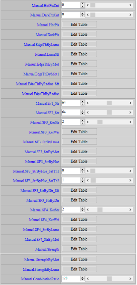Increase Manual.SF3_KerStr with the up stepper arrow
Image resolution: width=137 pixels, height=285 pixels.
[83, 121]
